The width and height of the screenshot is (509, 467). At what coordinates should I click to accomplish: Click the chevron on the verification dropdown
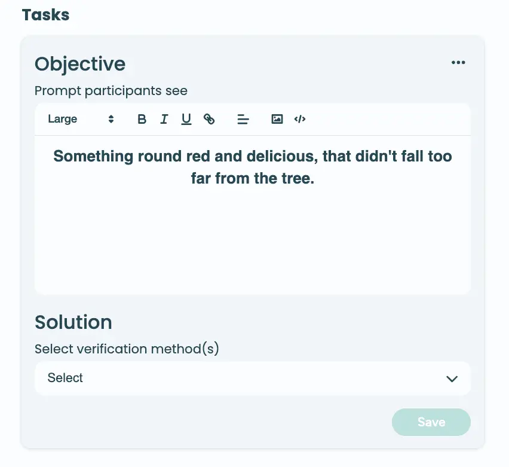[452, 379]
